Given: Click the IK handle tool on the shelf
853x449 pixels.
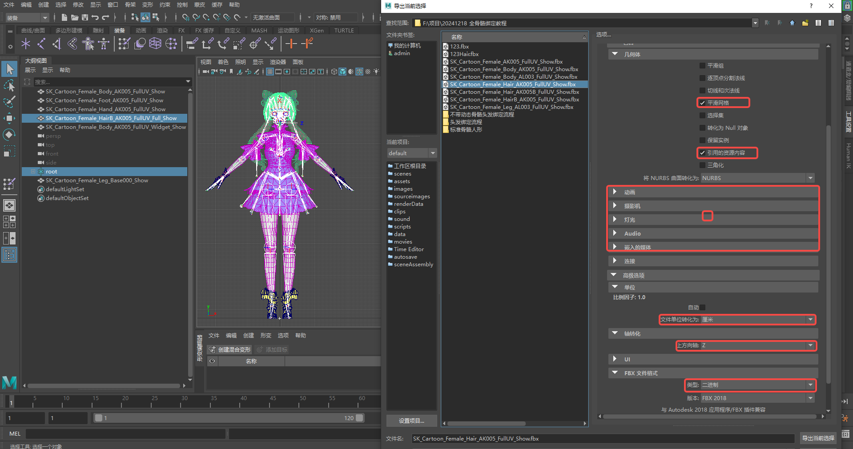Looking at the screenshot, I should tap(57, 44).
